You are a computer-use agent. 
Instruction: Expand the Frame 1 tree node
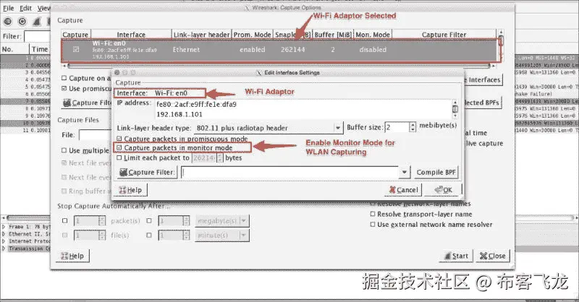[x=4, y=227]
